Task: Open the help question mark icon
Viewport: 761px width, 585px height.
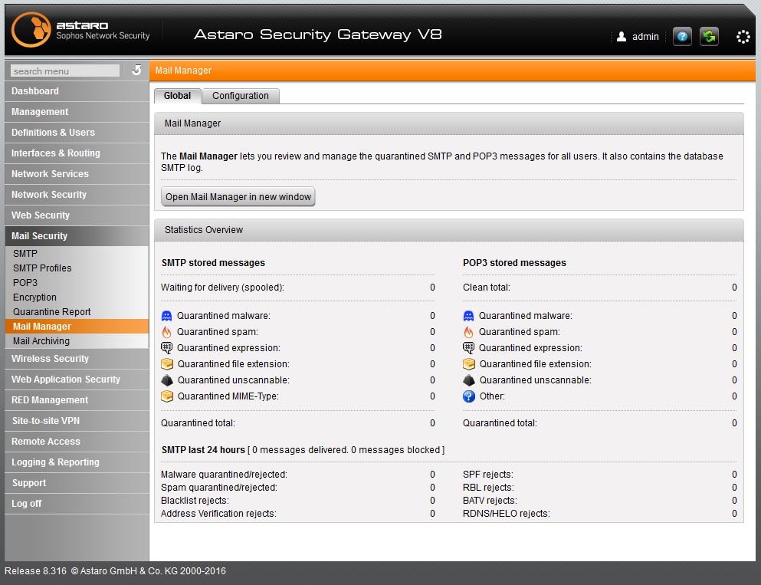Action: pos(682,36)
